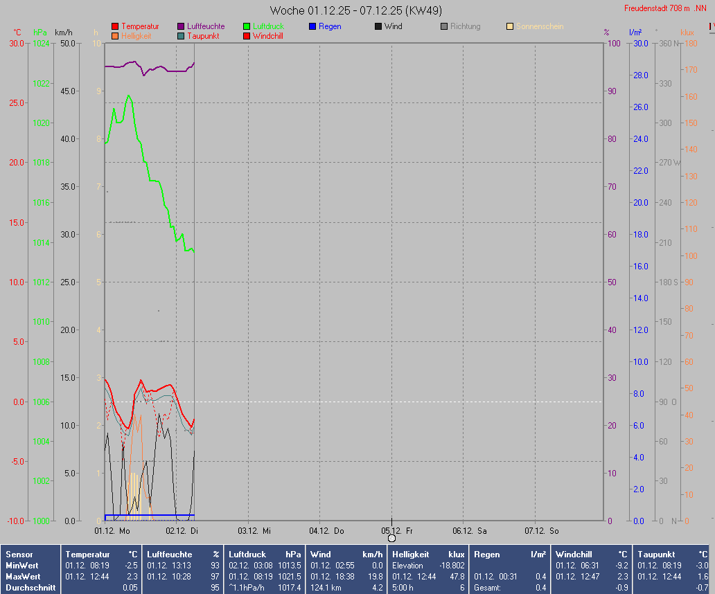The height and width of the screenshot is (594, 715).
Task: Click the black Wind legend swatch
Action: click(x=378, y=26)
